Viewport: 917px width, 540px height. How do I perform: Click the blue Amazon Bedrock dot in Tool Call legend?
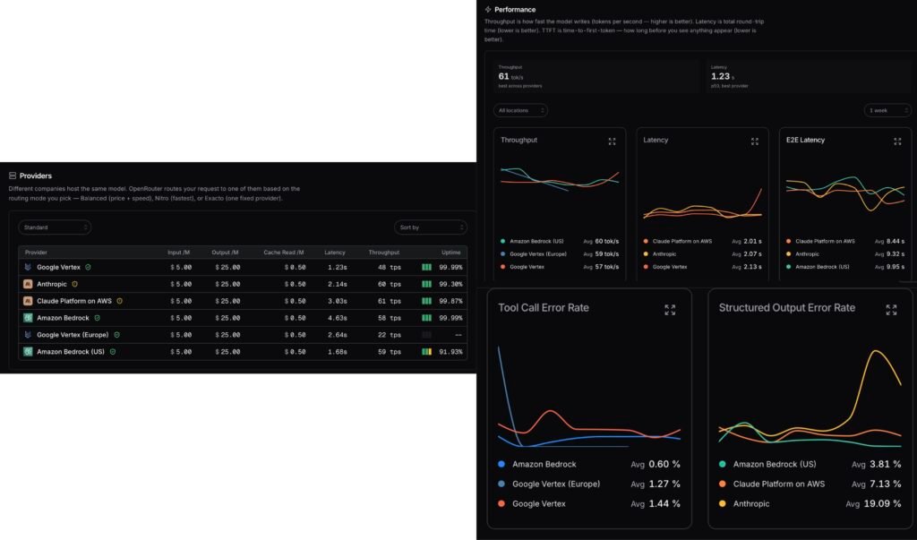[x=501, y=464]
